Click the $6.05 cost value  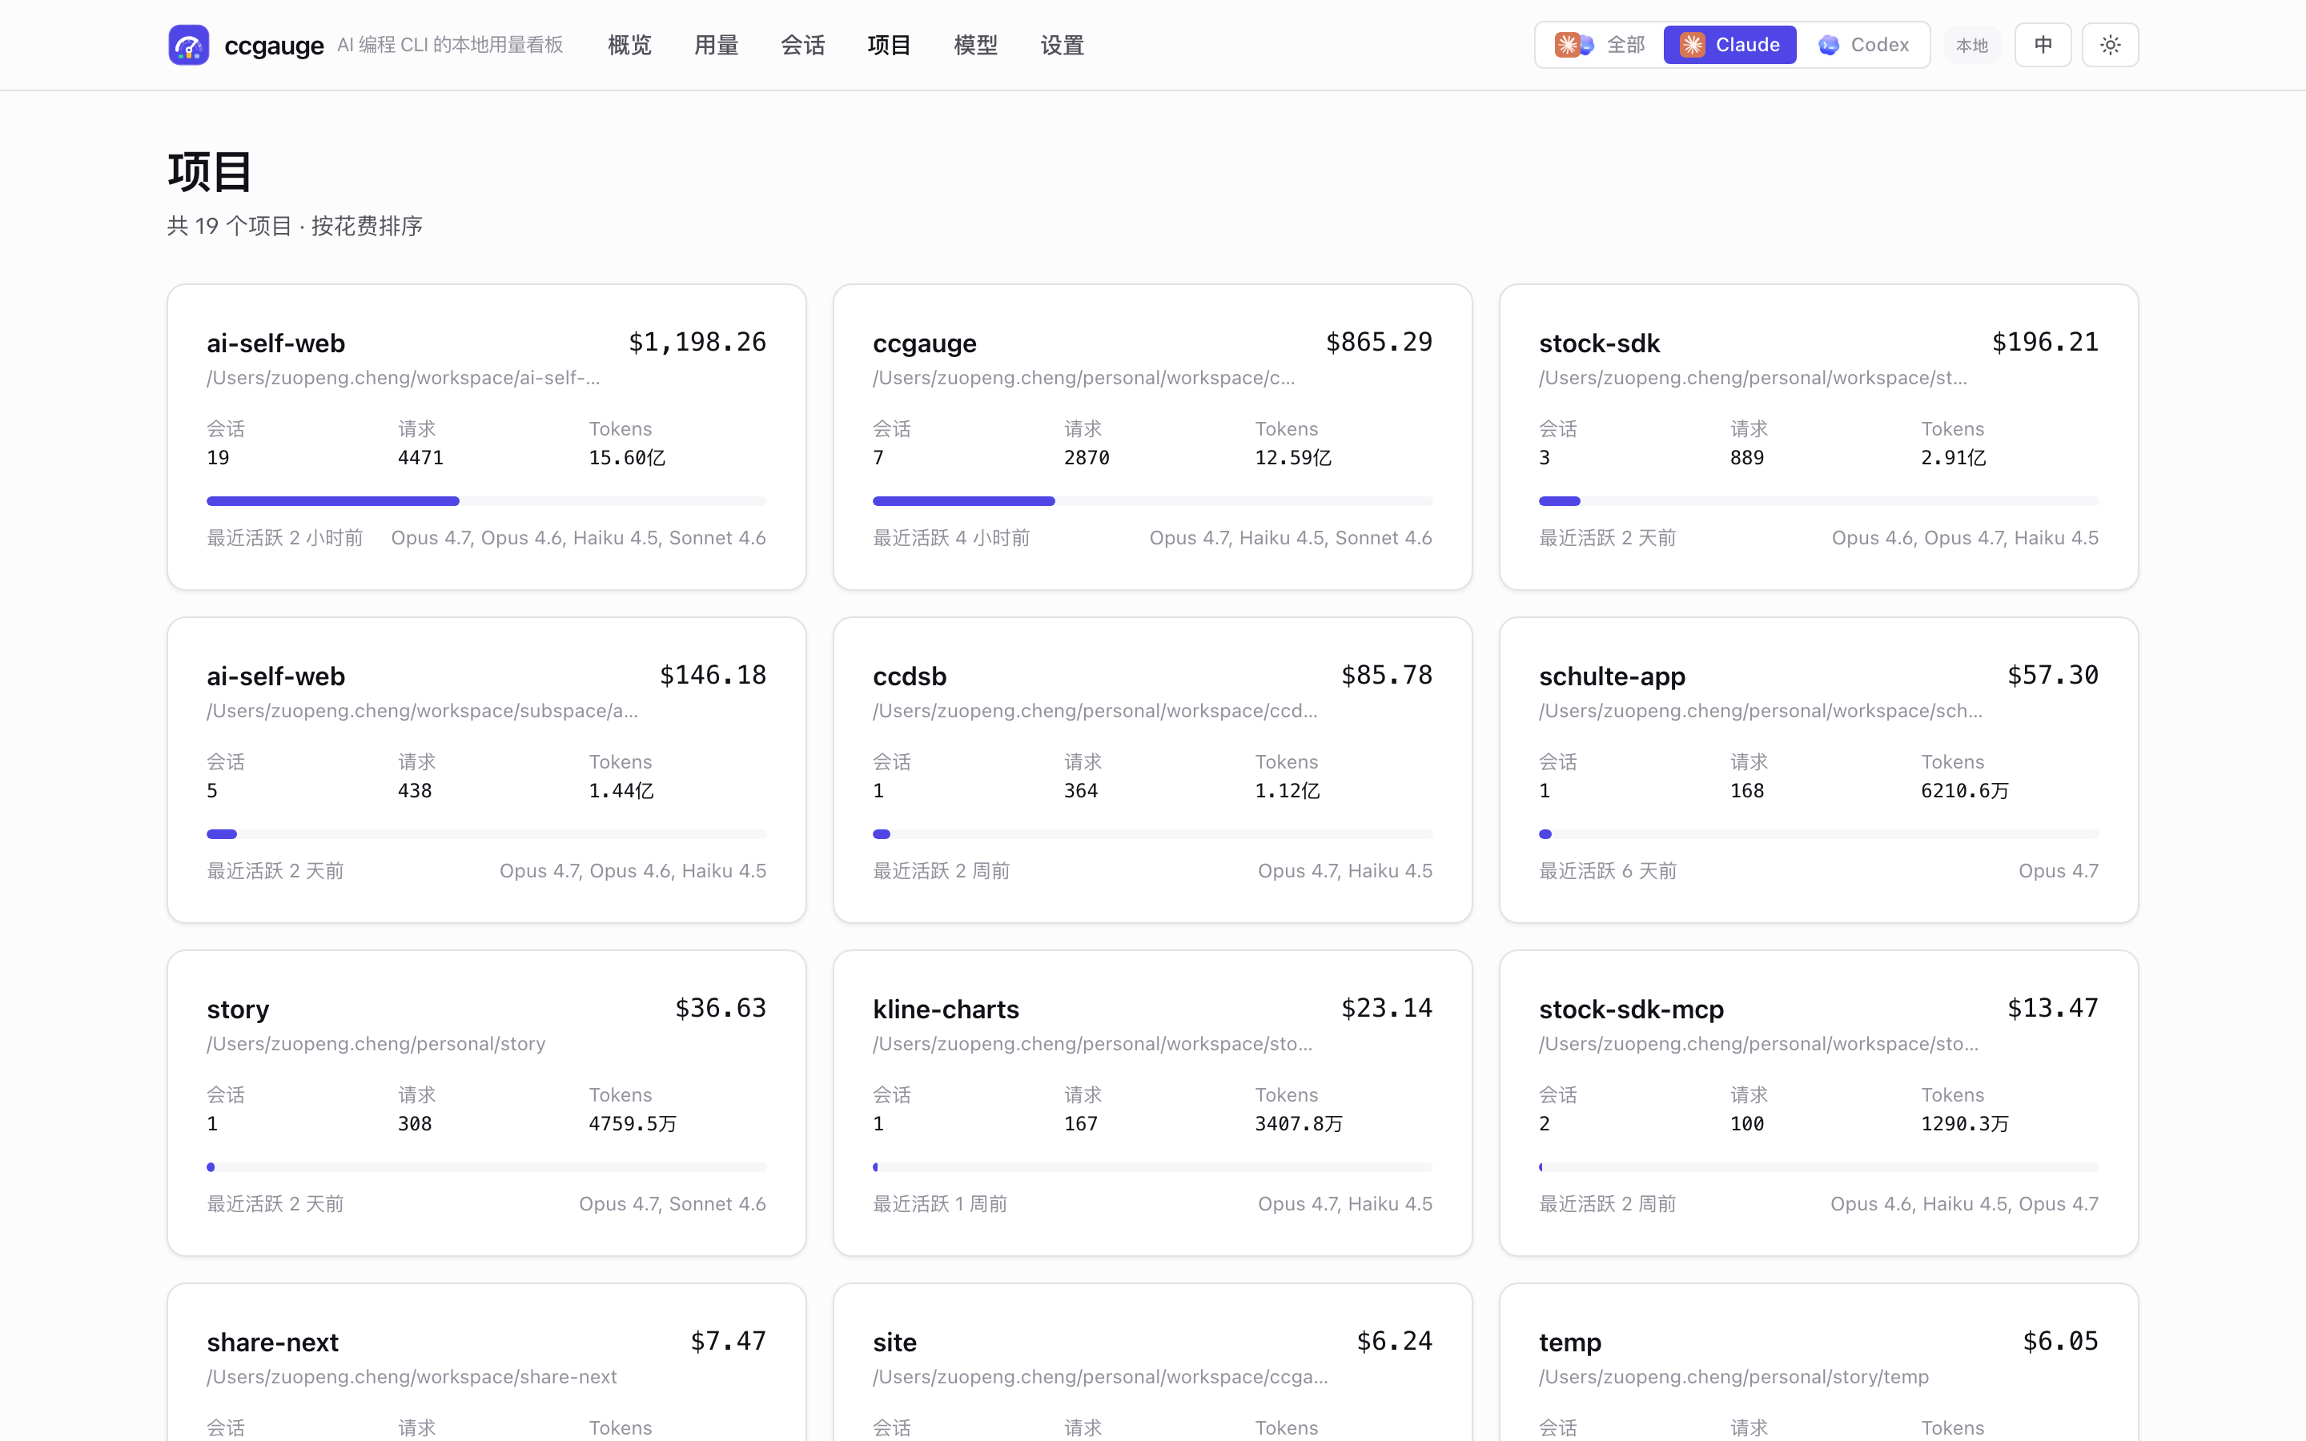[x=2060, y=1341]
